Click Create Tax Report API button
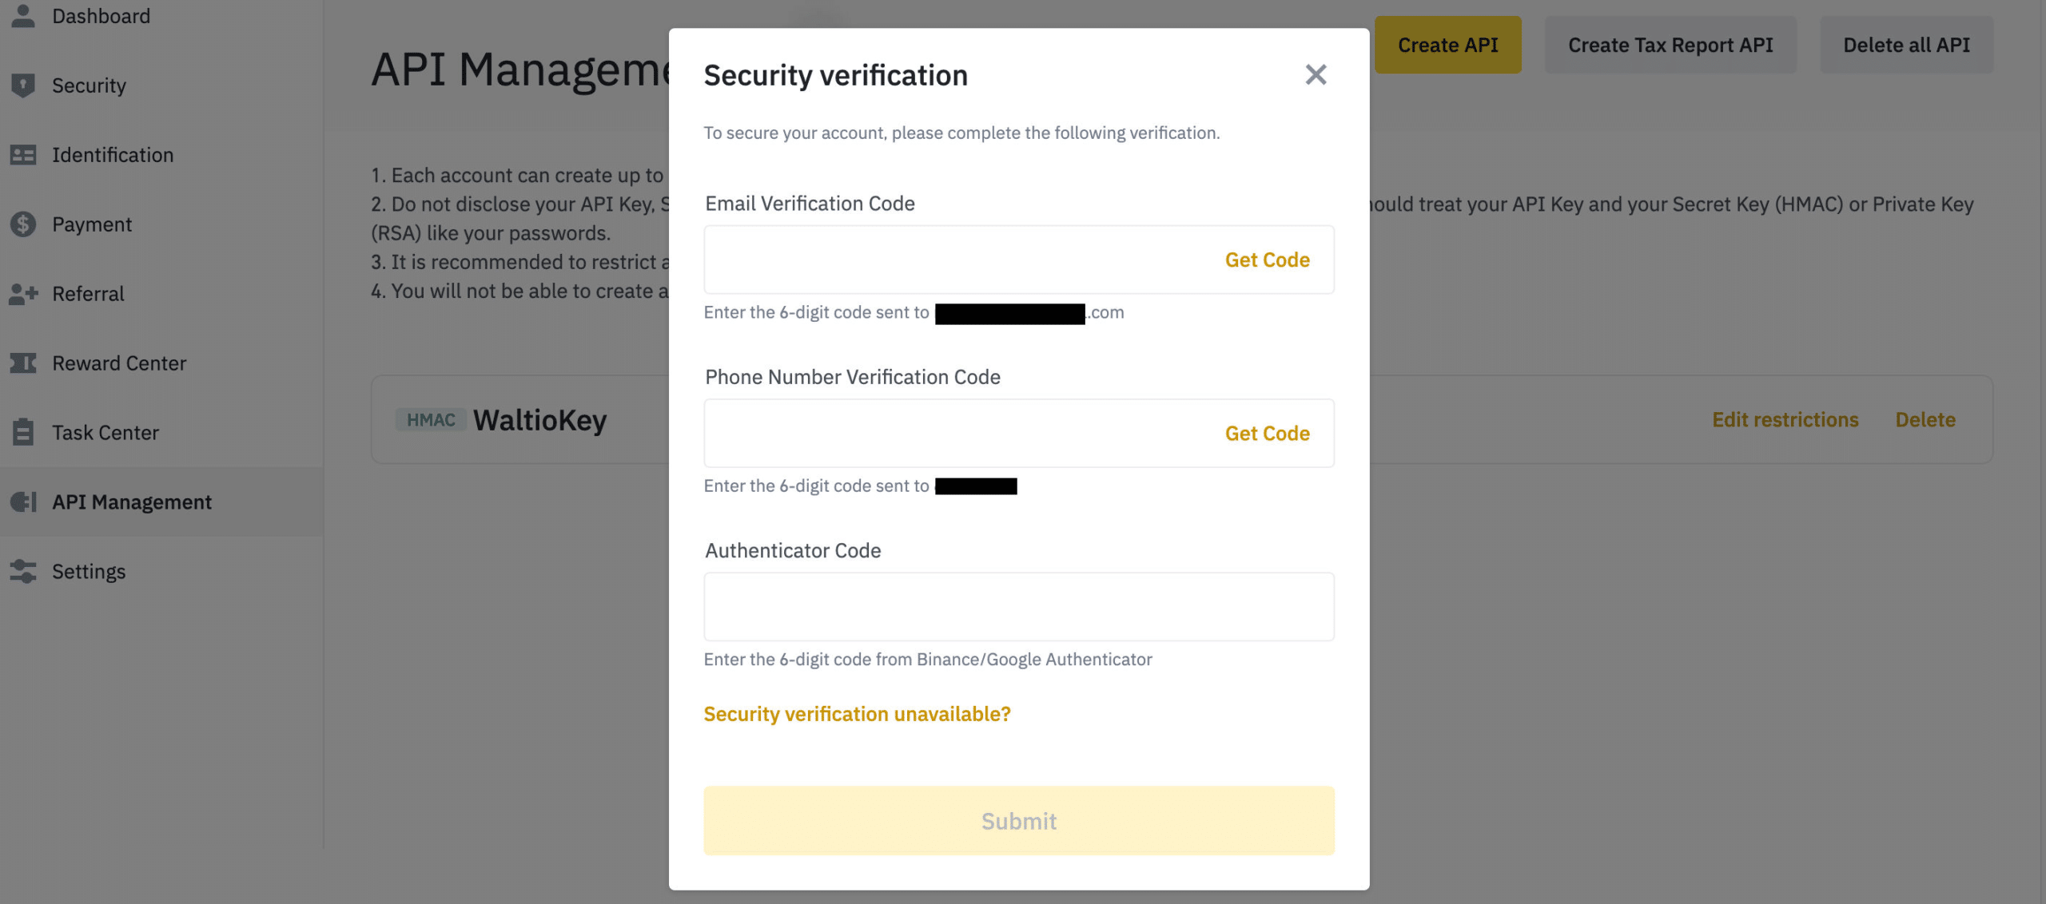Screen dimensions: 2046x904 [x=1670, y=46]
